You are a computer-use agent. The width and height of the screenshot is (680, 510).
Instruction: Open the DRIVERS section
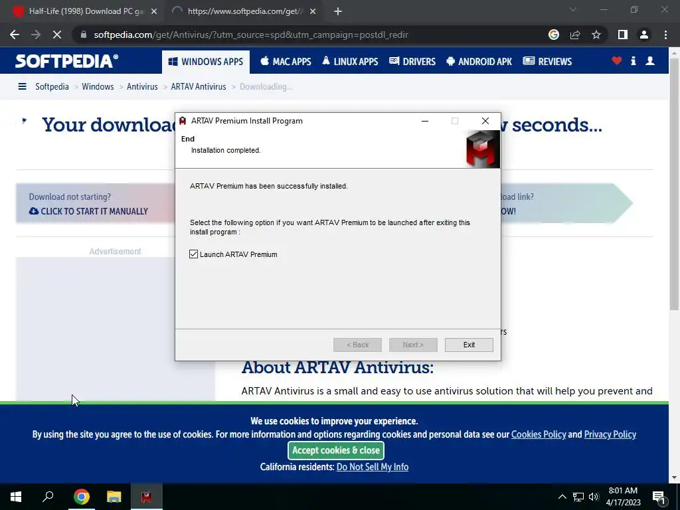point(412,62)
